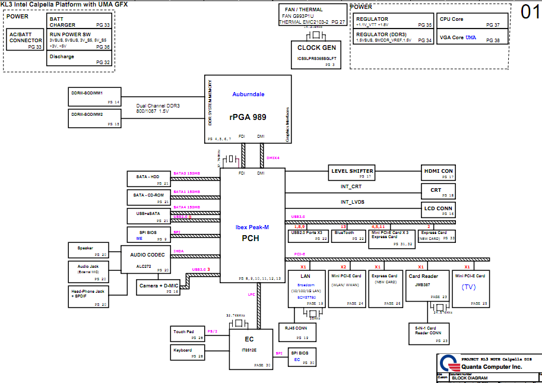Select the Ibex Peak-M PCH block

point(253,226)
